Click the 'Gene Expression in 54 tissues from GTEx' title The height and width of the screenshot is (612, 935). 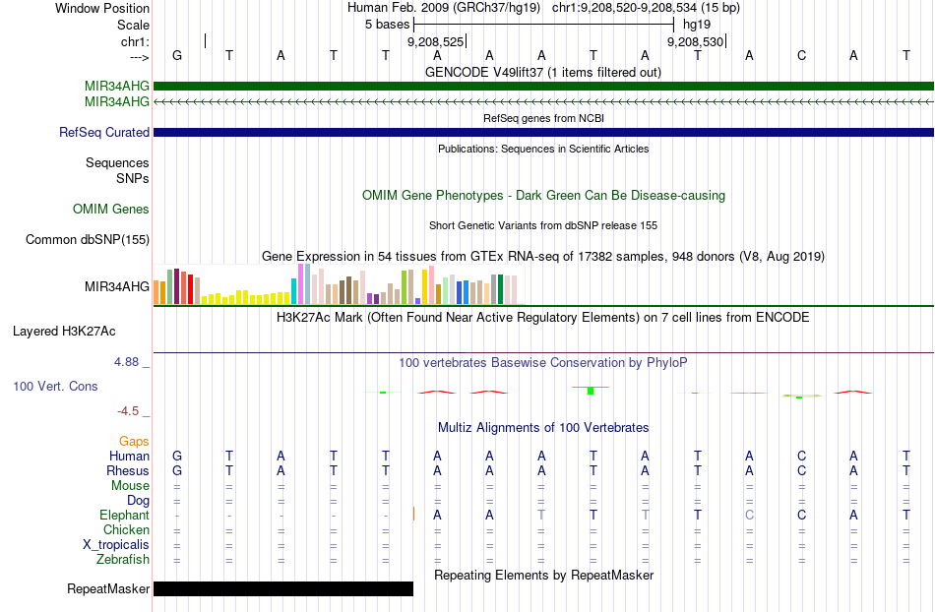point(543,256)
